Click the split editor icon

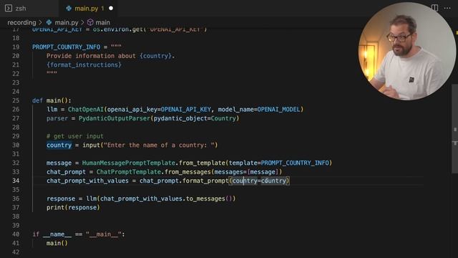pos(434,8)
